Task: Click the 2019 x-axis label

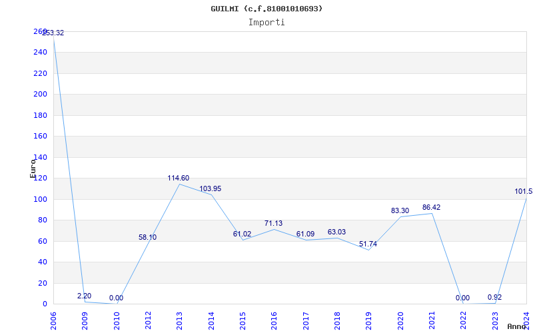Action: [x=369, y=320]
